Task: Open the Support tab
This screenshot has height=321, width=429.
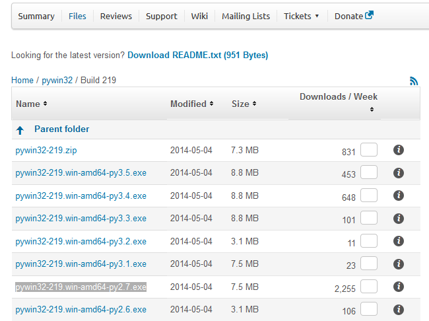Action: pyautogui.click(x=162, y=16)
